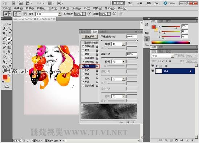Viewport: 199px width, 143px height.
Task: Select the Eyedropper tool
Action: [x=9, y=33]
